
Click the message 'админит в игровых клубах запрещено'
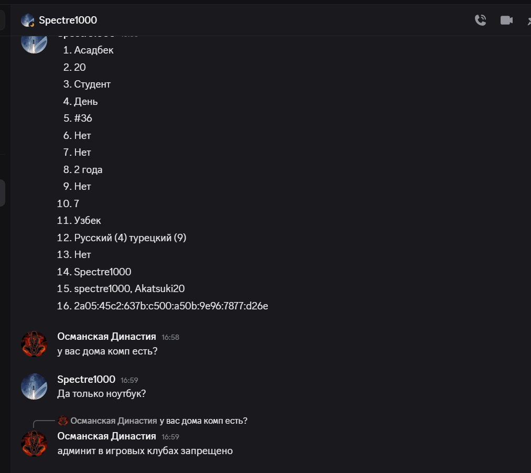[x=145, y=450]
